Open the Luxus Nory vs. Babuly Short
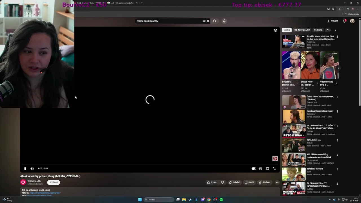361x203 pixels. 310,65
